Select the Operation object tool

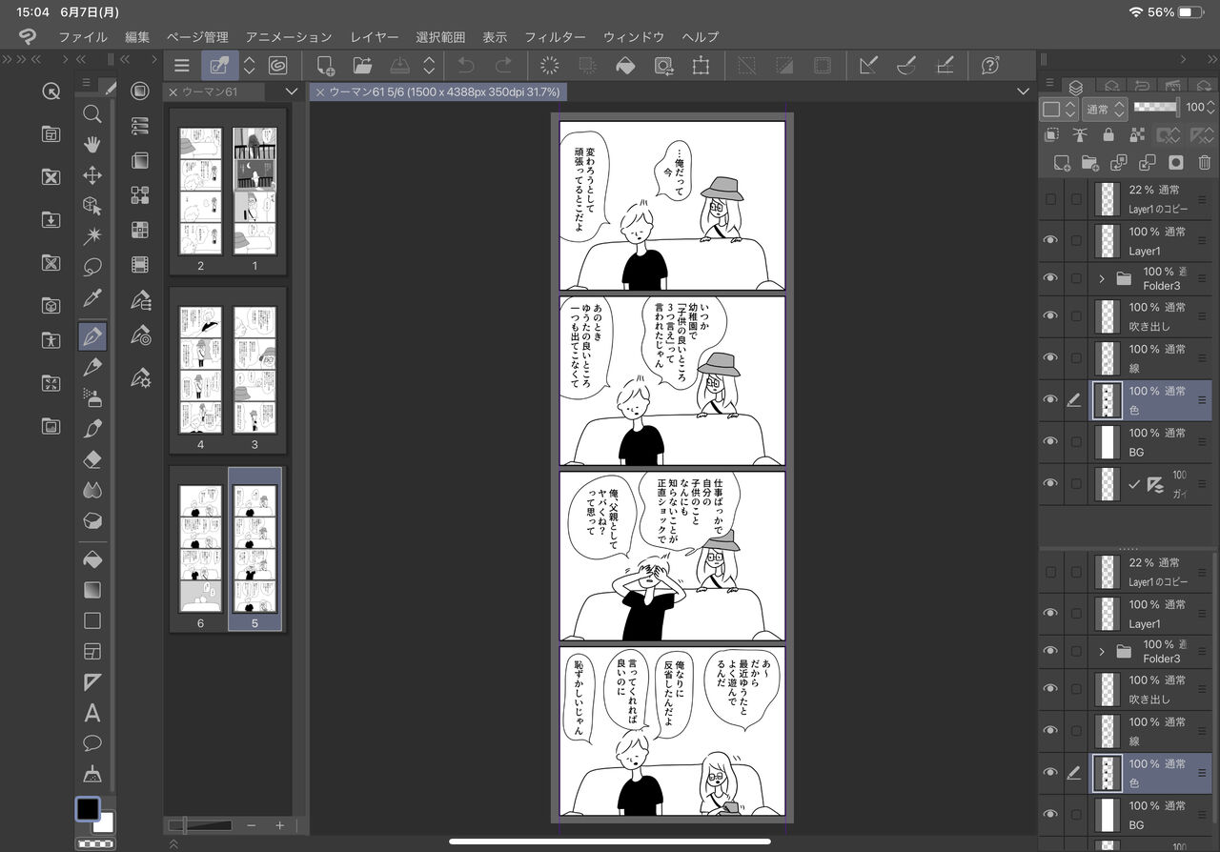(92, 206)
